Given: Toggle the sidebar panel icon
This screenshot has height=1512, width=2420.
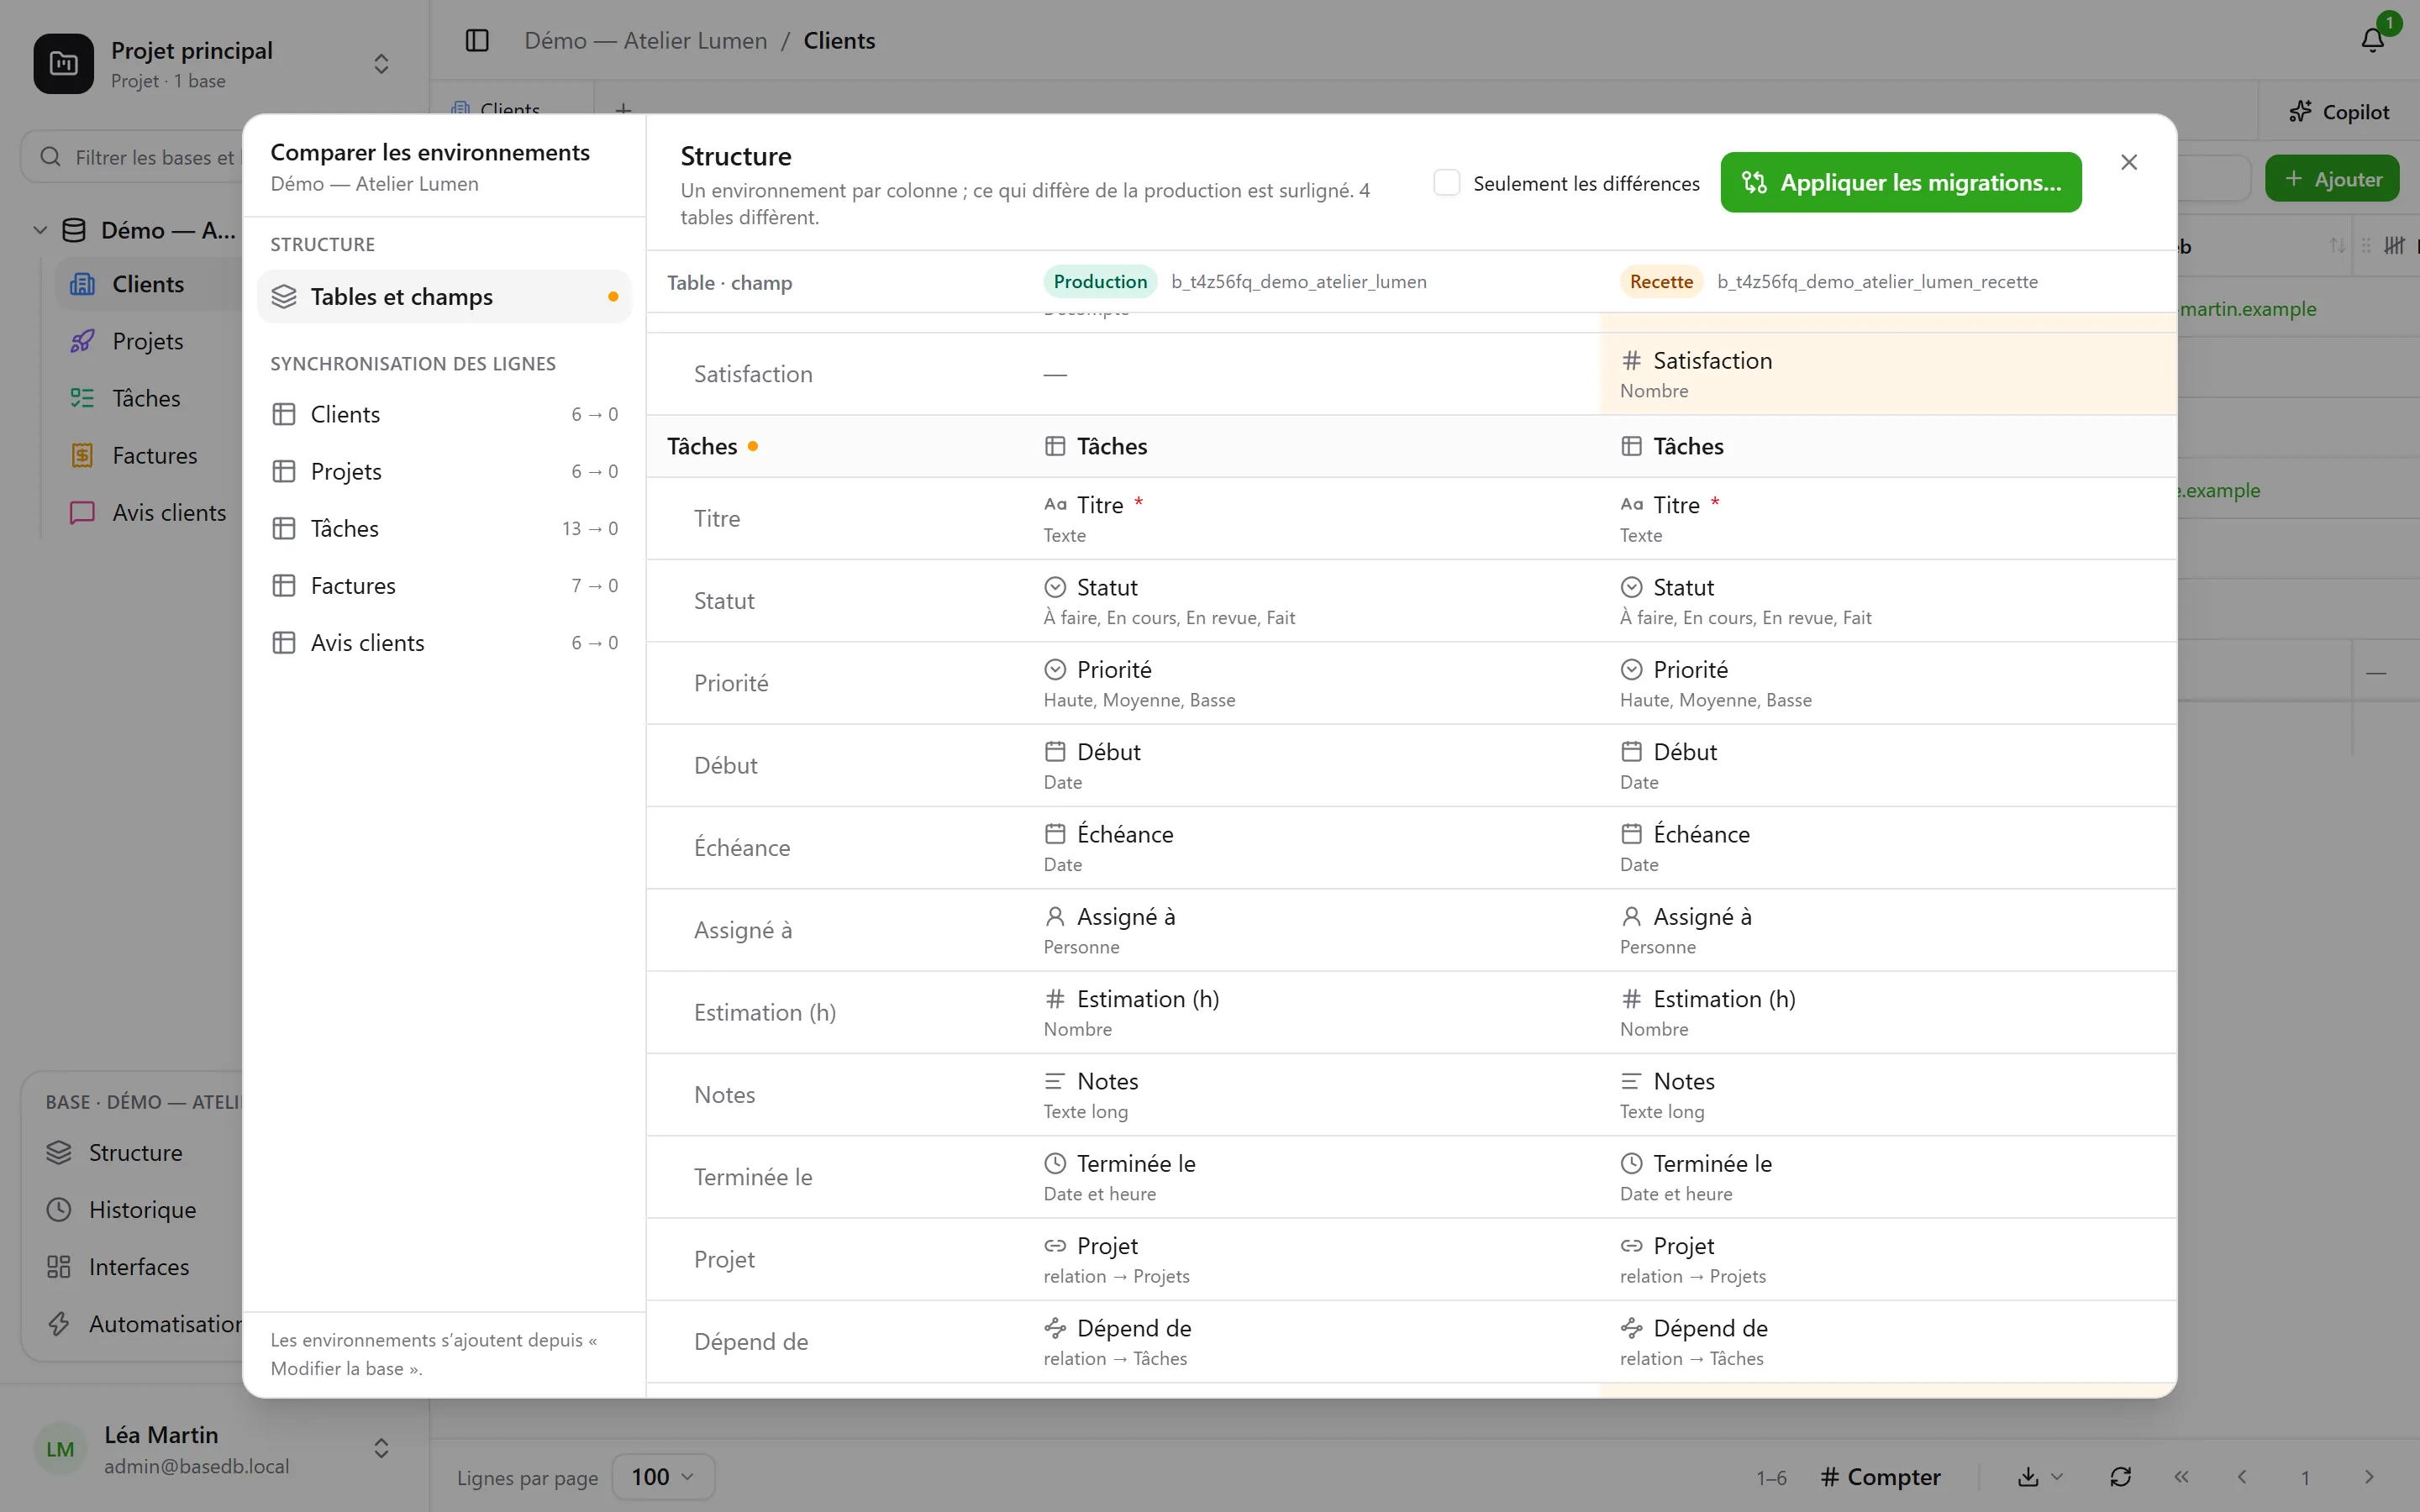Looking at the screenshot, I should point(477,40).
